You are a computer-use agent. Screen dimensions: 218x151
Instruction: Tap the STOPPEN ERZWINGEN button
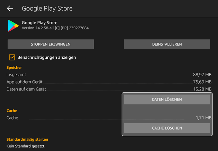(x=51, y=44)
